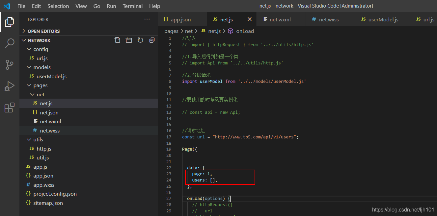
Task: Open the Explorer view in activity bar
Action: click(10, 22)
